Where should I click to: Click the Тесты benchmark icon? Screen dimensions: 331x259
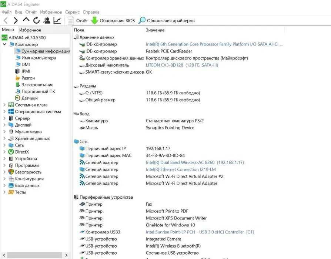11,192
